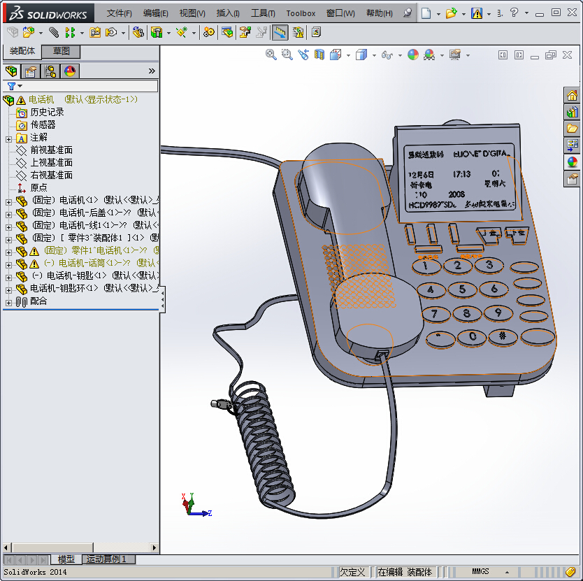This screenshot has height=581, width=583.
Task: Click the Reference Geometry icon
Action: pos(182,32)
